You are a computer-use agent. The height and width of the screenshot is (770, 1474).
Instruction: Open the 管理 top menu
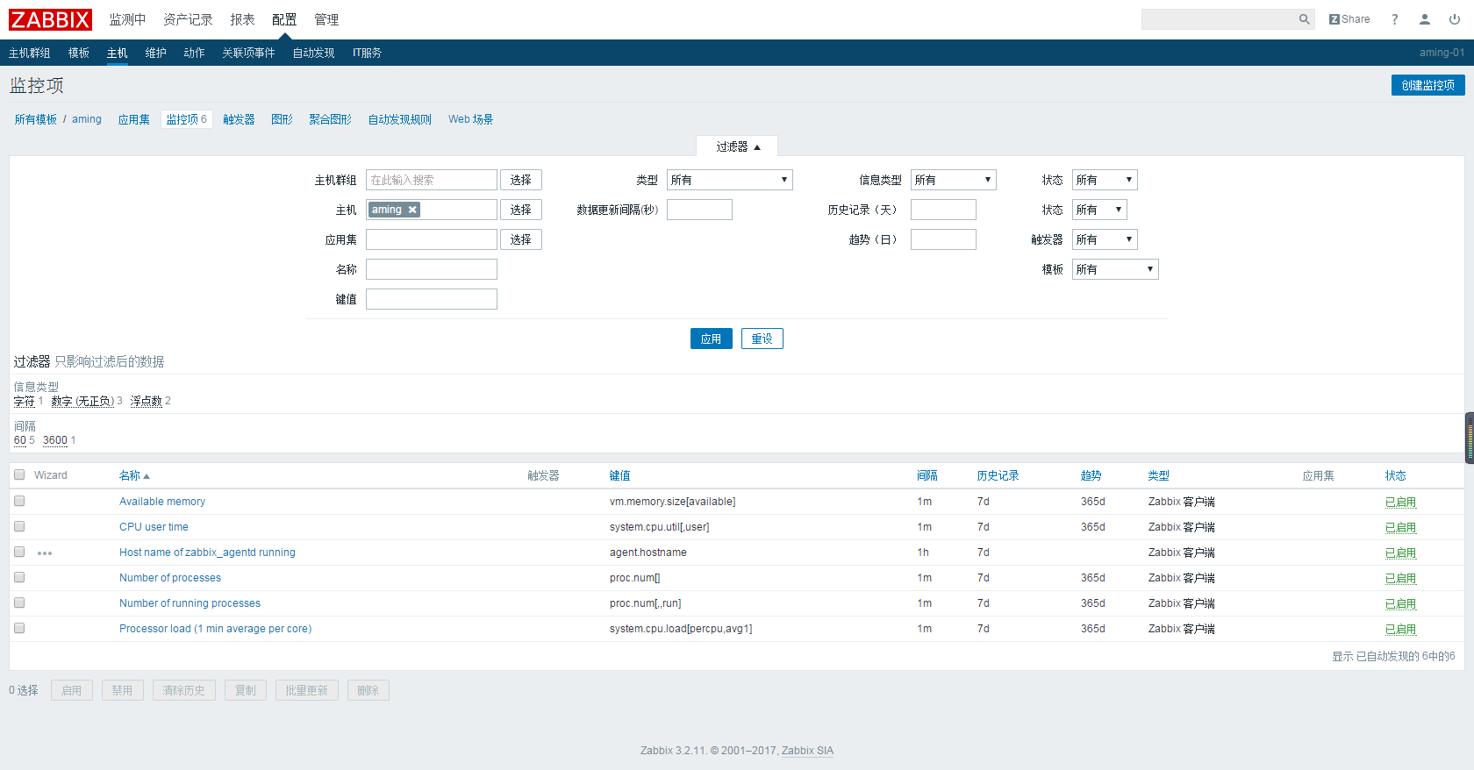(x=326, y=19)
